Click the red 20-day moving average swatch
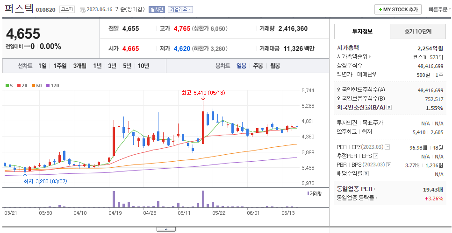 [x=19, y=85]
